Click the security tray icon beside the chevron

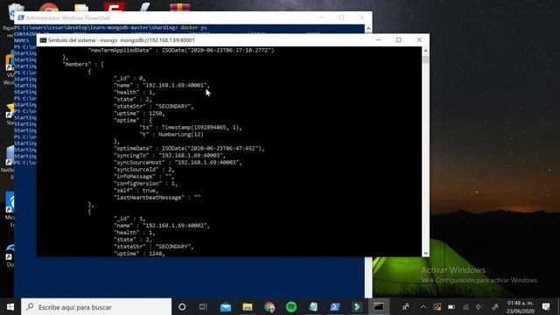coord(437,307)
